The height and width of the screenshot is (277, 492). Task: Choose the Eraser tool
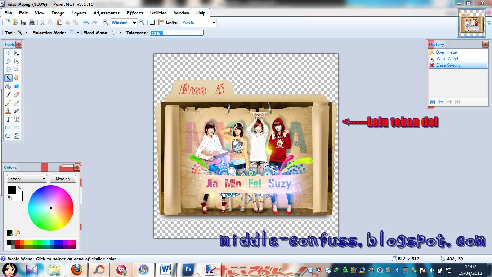(x=16, y=94)
